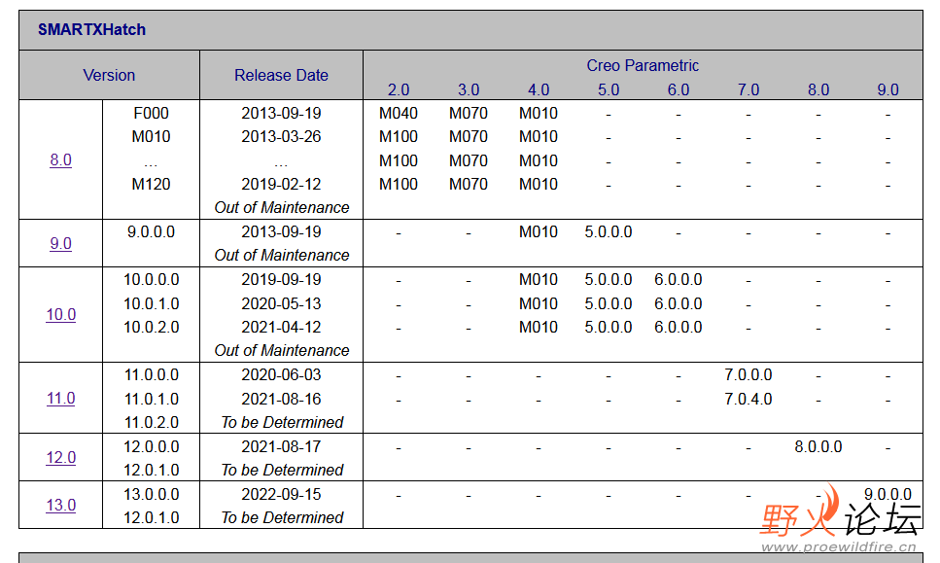
Task: Select the M120 build cell
Action: [x=151, y=185]
